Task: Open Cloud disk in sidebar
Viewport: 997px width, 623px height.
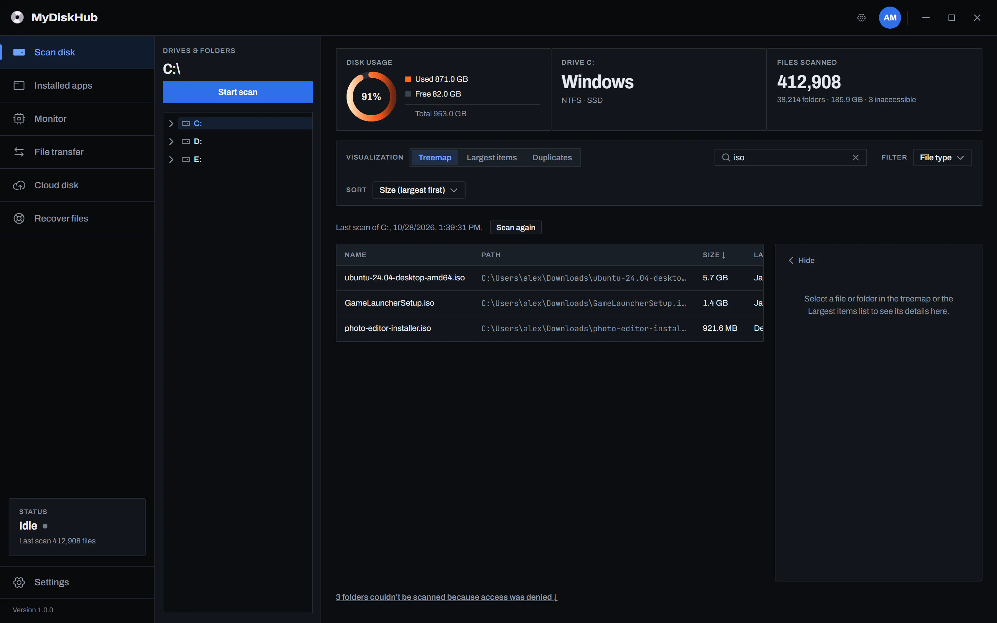Action: 78,186
